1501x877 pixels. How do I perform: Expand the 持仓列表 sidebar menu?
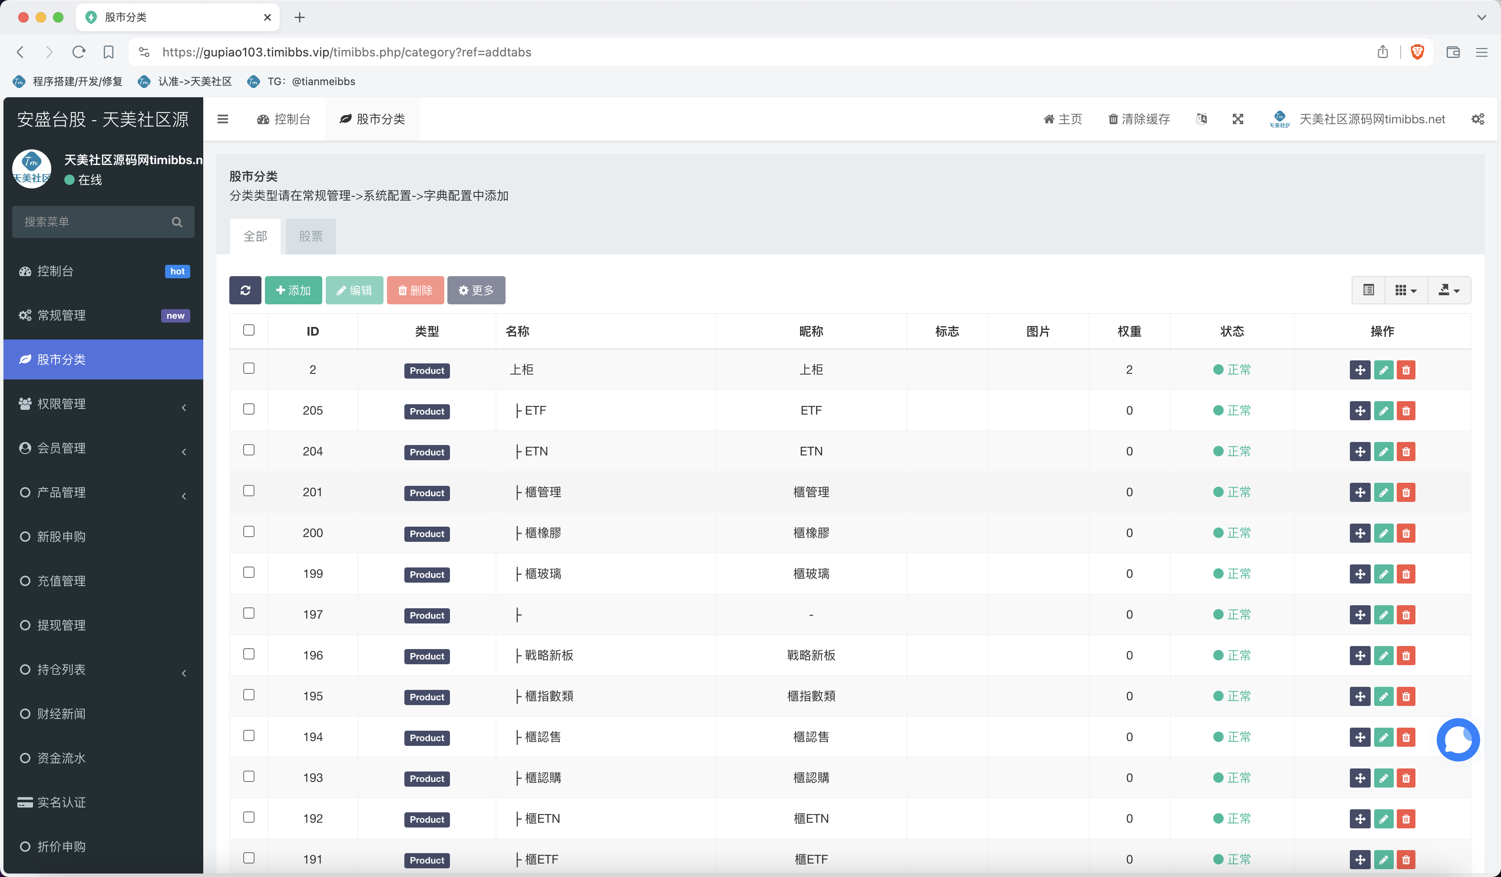click(x=103, y=670)
